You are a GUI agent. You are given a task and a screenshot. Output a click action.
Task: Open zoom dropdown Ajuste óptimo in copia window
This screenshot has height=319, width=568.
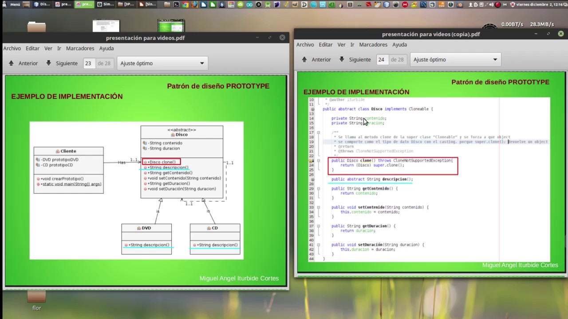tap(455, 59)
